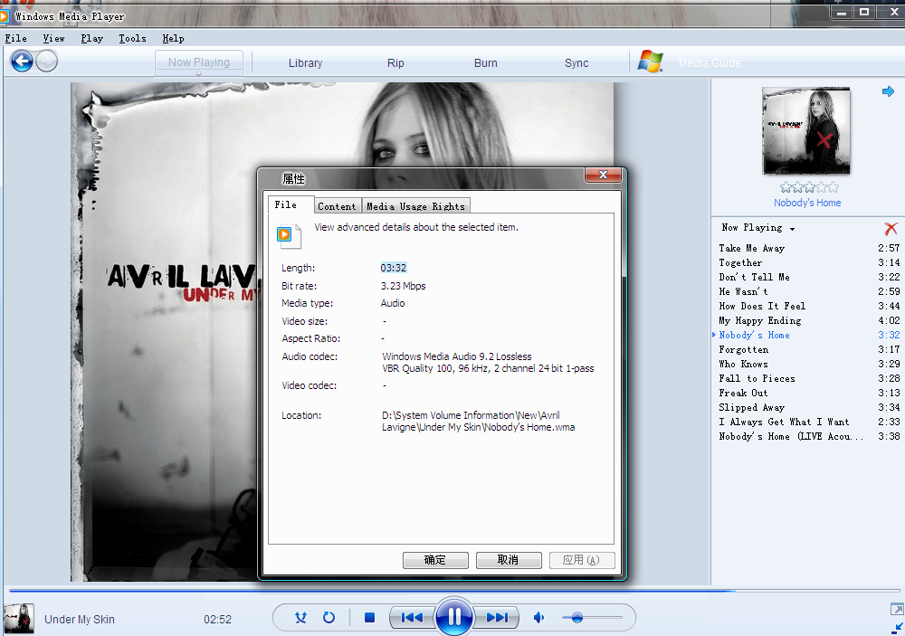Image resolution: width=905 pixels, height=636 pixels.
Task: Select My Happy Ending track
Action: tap(809, 320)
